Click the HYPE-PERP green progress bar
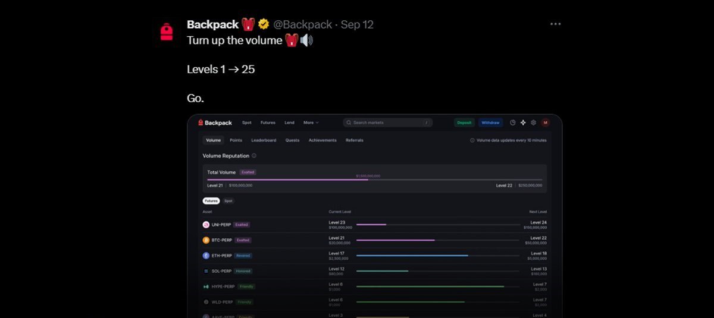The height and width of the screenshot is (318, 714). (x=438, y=286)
